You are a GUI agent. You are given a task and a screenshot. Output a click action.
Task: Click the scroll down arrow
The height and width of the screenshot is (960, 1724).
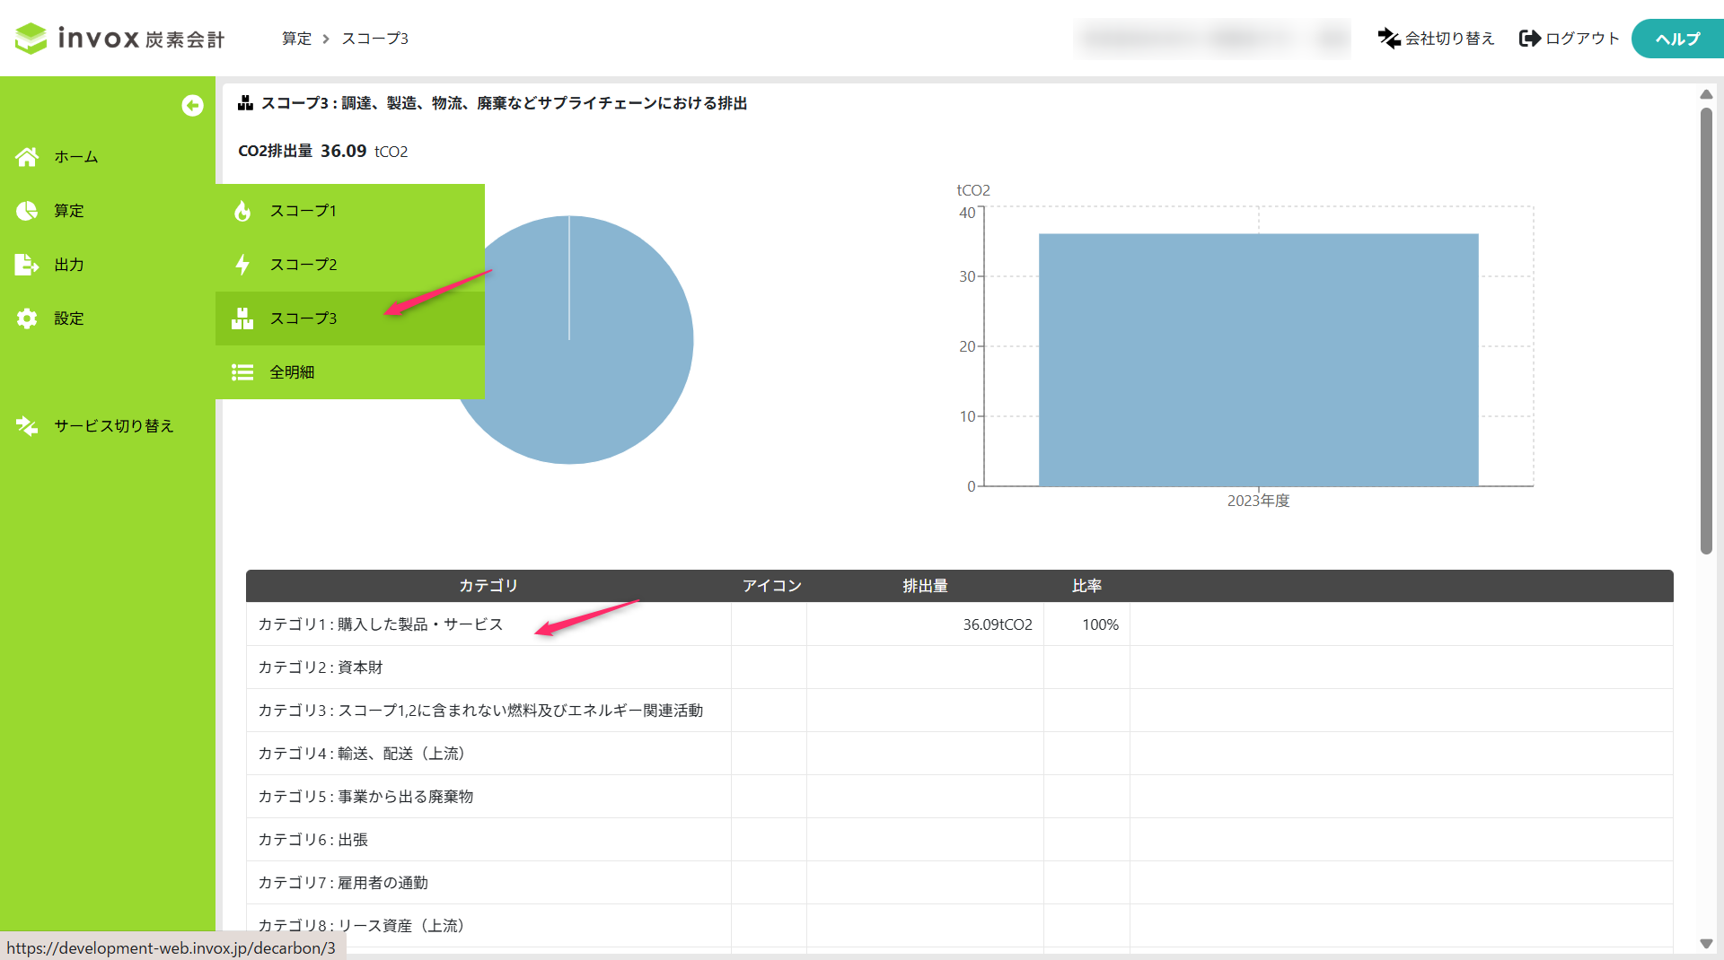click(1706, 944)
